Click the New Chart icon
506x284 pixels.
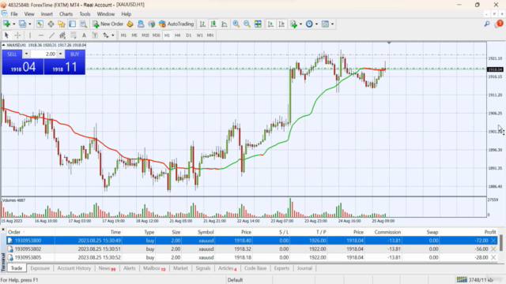click(x=6, y=24)
